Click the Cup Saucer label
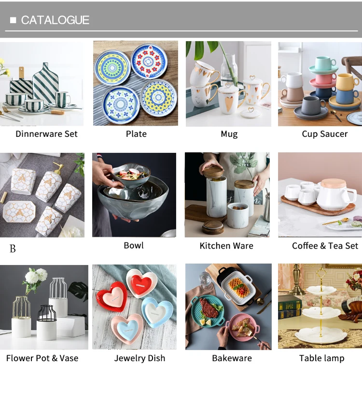 pos(325,134)
